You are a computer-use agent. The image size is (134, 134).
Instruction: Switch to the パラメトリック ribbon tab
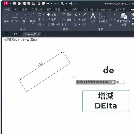(x=37, y=10)
